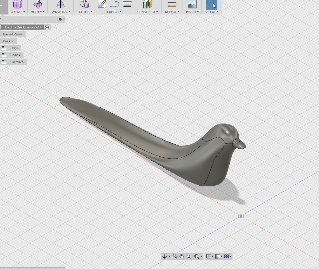Expand the SKETCH dropdown menu
This screenshot has height=269, width=319.
[114, 12]
